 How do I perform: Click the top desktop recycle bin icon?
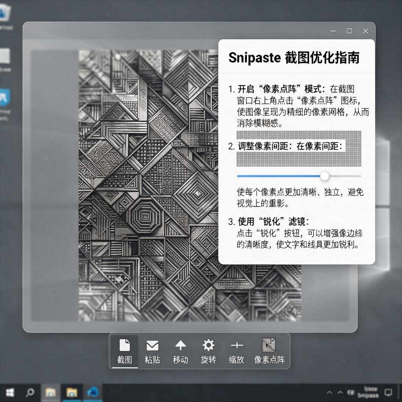[5, 13]
